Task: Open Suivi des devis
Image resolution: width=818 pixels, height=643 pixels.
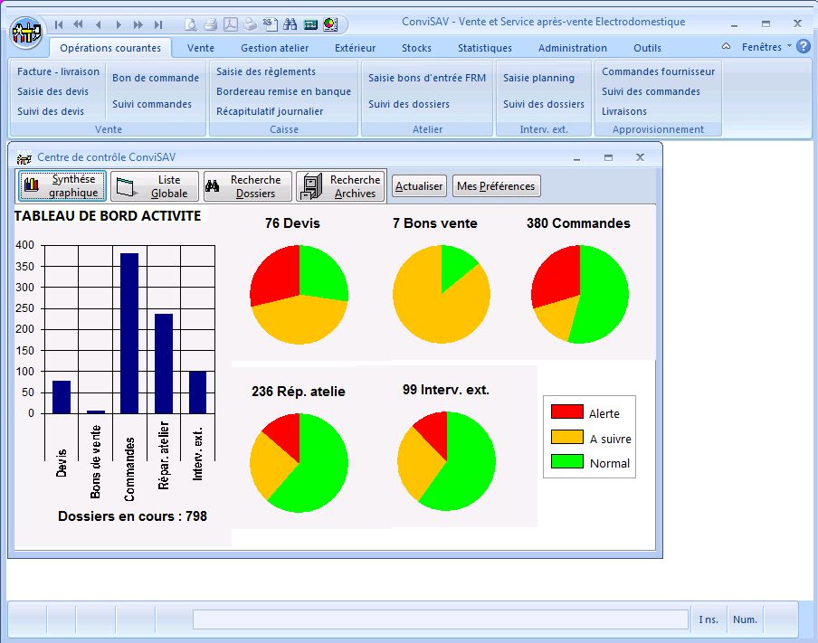Action: pyautogui.click(x=50, y=111)
